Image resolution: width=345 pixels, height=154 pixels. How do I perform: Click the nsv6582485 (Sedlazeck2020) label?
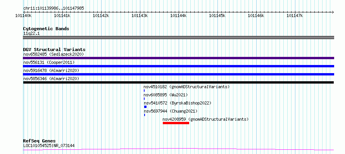53,54
